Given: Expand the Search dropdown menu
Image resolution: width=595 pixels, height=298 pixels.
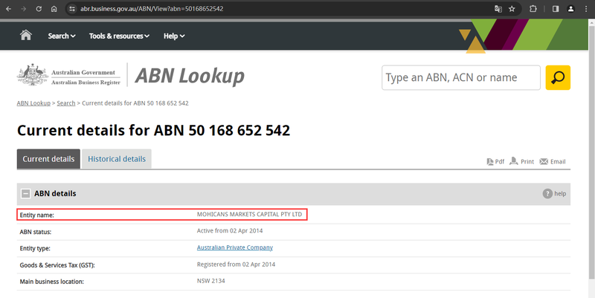Looking at the screenshot, I should pyautogui.click(x=62, y=36).
